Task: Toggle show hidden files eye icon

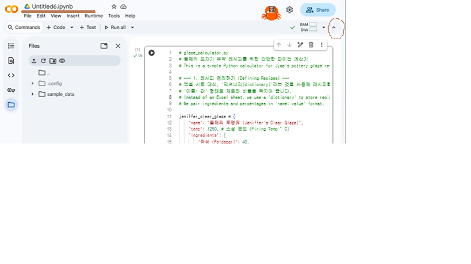Action: [62, 61]
